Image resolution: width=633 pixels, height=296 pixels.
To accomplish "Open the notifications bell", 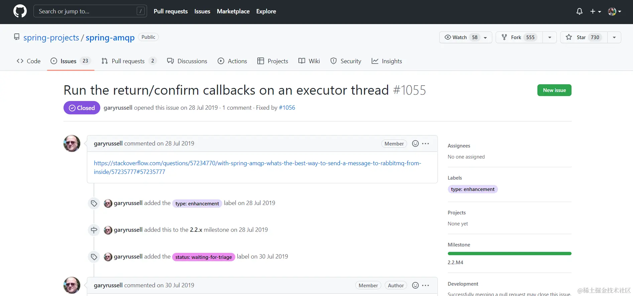I will pyautogui.click(x=580, y=11).
